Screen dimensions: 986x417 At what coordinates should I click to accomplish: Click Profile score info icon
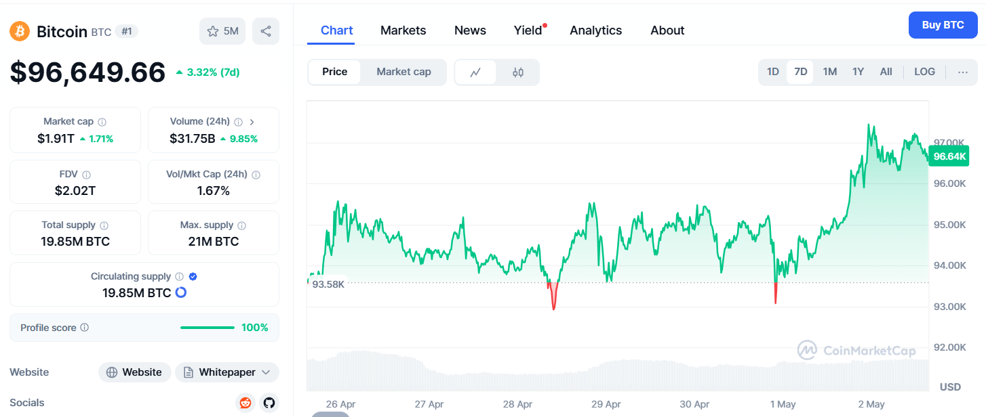point(85,328)
